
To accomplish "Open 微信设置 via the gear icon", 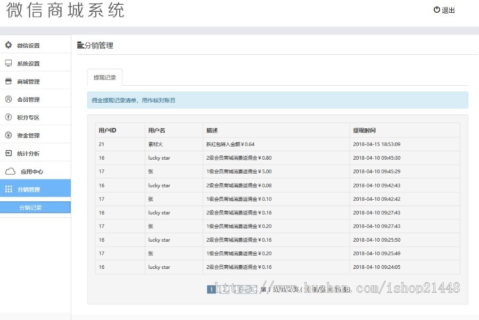I will [7, 45].
